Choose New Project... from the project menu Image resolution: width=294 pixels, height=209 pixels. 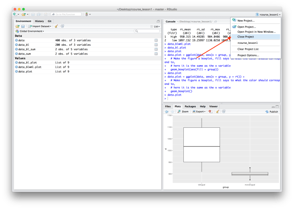point(256,21)
